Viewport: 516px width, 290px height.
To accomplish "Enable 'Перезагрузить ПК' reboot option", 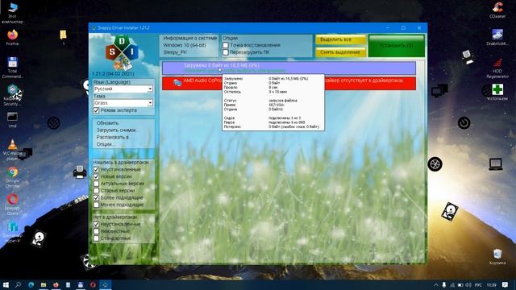I will pyautogui.click(x=226, y=52).
